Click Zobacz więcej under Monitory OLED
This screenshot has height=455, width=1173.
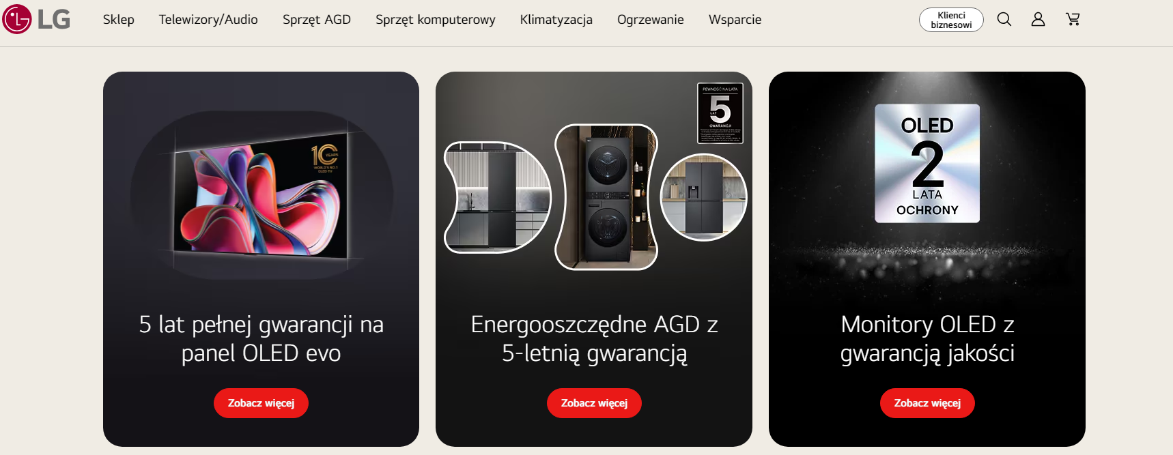(x=927, y=403)
